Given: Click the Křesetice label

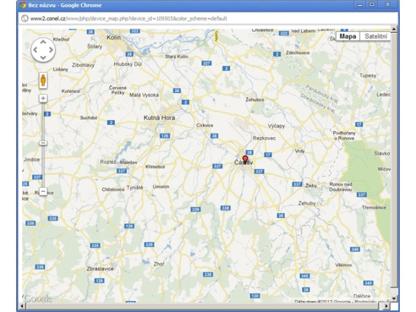Looking at the screenshot, I should click(155, 167).
